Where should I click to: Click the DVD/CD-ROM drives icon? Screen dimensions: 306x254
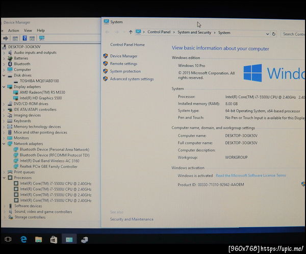pos(10,104)
